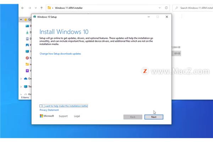Viewport: 213px width, 142px height.
Task: Select the Desktop item in sidebar
Action: coord(27,26)
